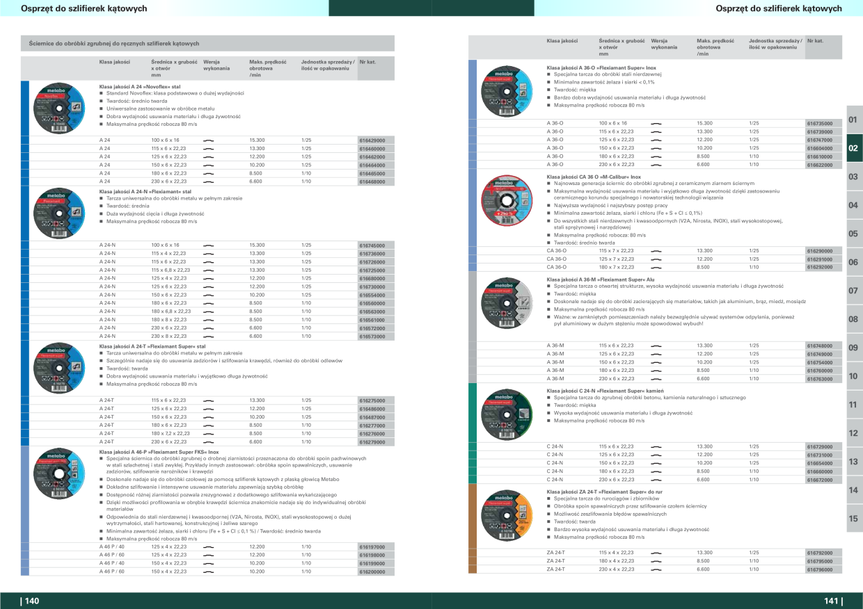Click disc shape icon in row 616672000
Viewport: 863px width, 609px height.
pos(656,480)
